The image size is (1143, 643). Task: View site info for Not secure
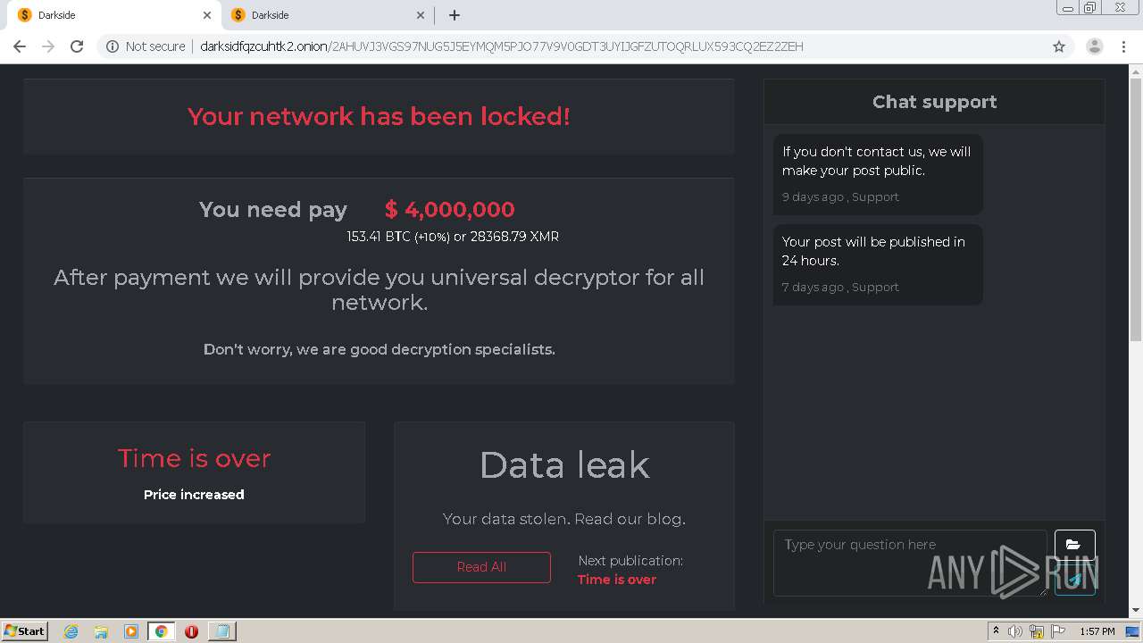(x=146, y=46)
